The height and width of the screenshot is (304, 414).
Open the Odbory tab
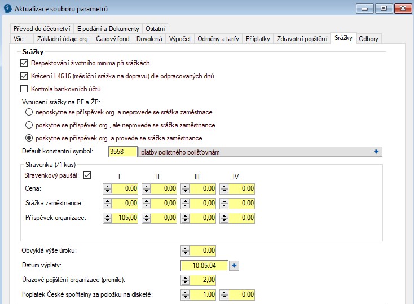(368, 39)
